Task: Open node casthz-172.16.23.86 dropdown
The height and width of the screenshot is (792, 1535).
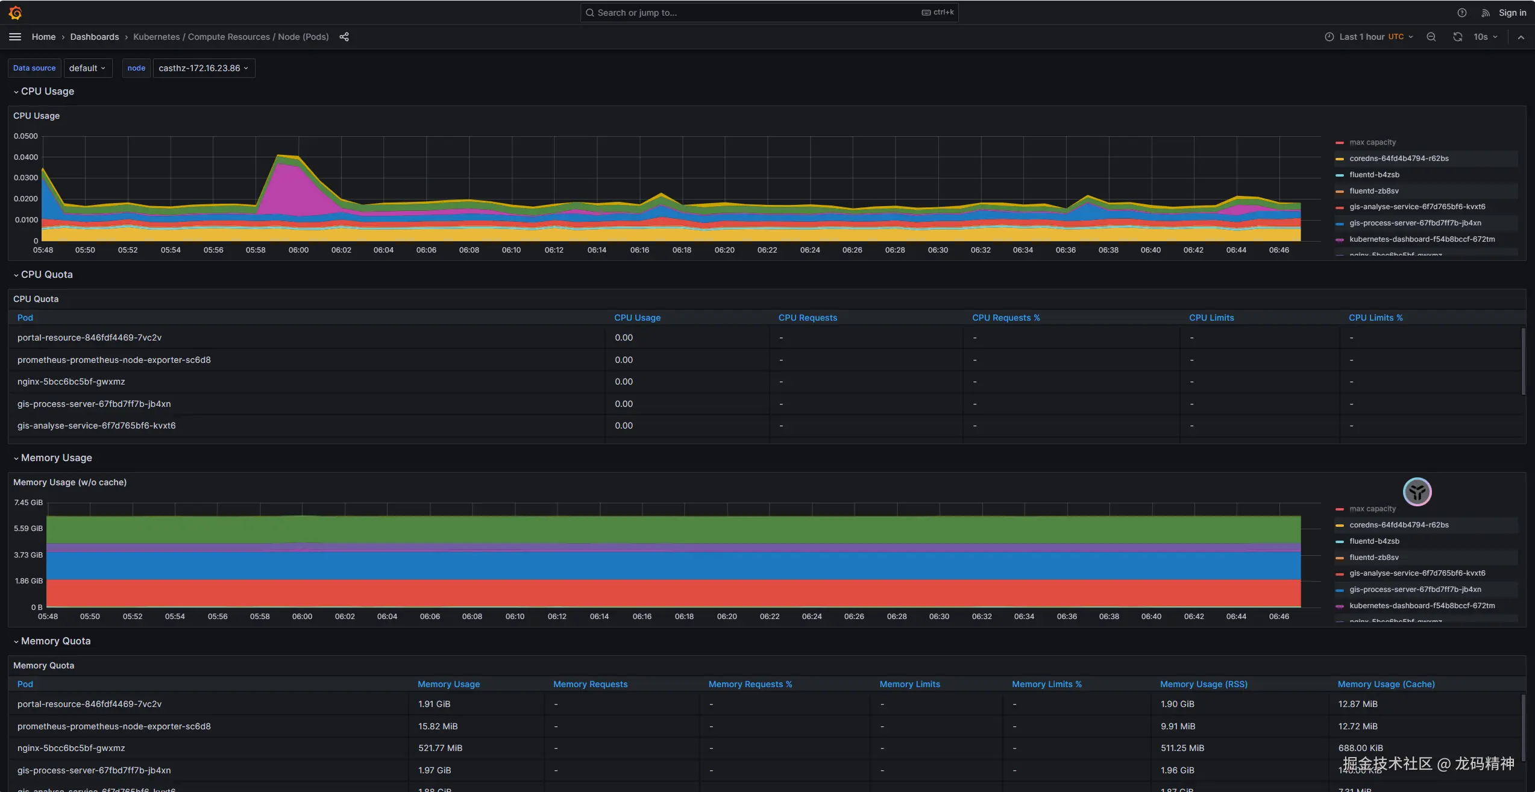Action: [204, 68]
